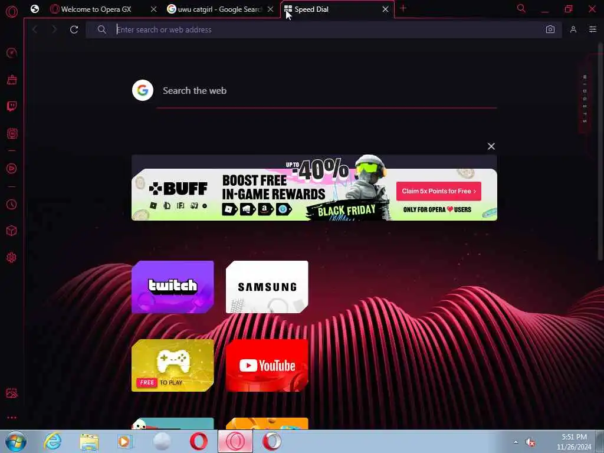Click Claim 5x Points for Free button
The image size is (604, 453).
pyautogui.click(x=439, y=191)
